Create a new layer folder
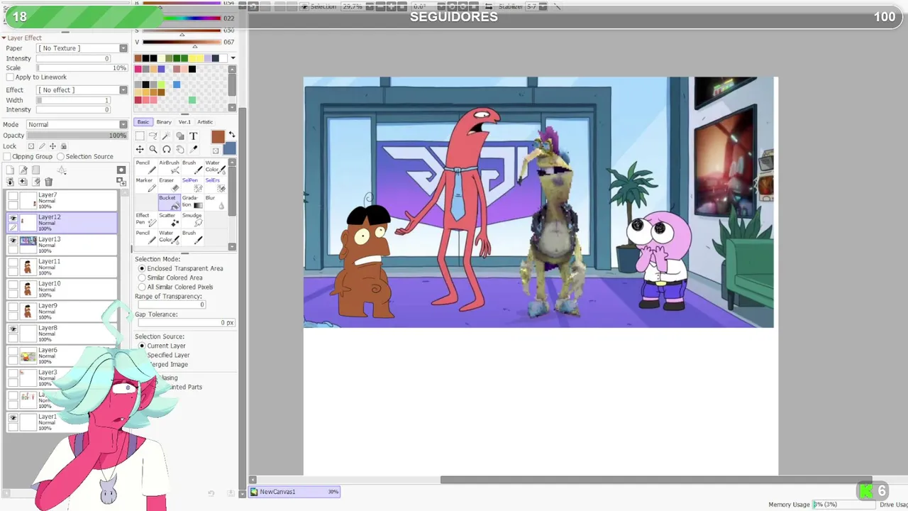This screenshot has width=908, height=511. pos(35,170)
